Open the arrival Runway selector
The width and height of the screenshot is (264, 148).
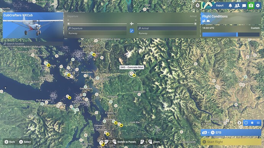167,33
